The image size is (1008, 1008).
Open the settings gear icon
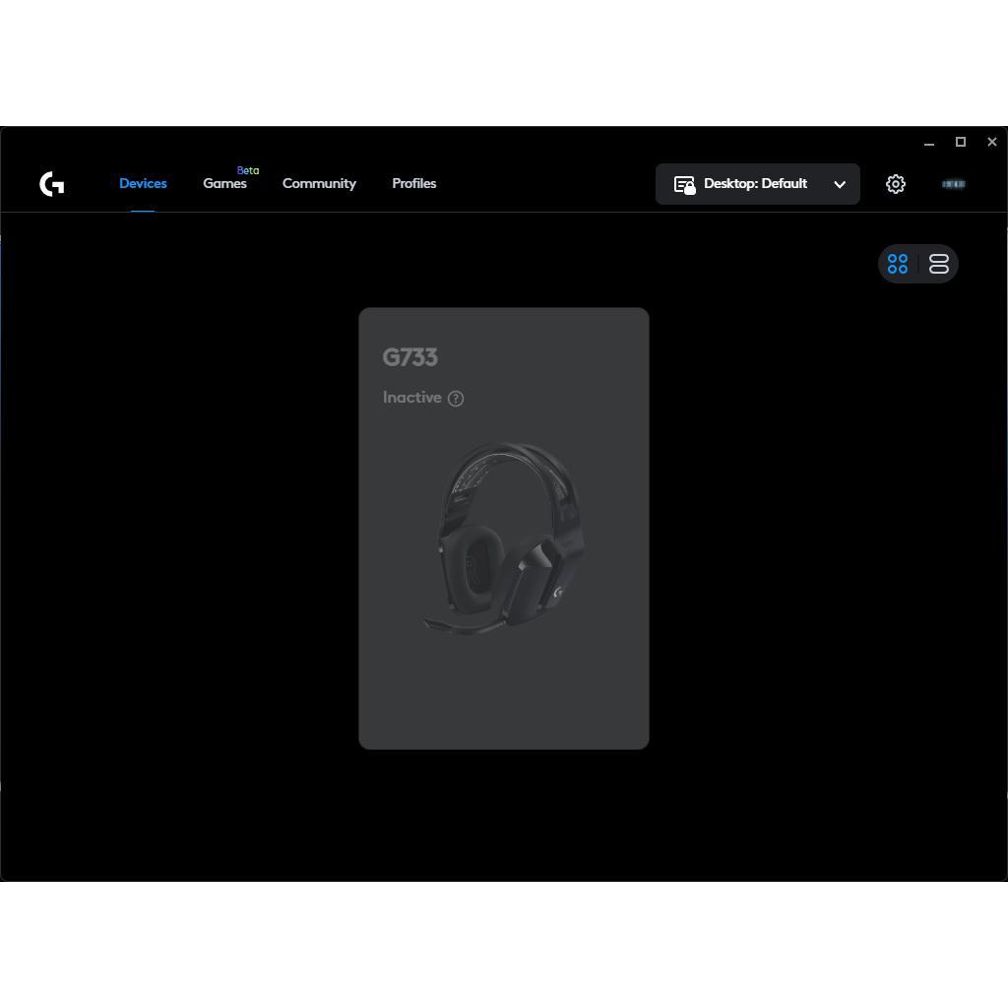(896, 184)
